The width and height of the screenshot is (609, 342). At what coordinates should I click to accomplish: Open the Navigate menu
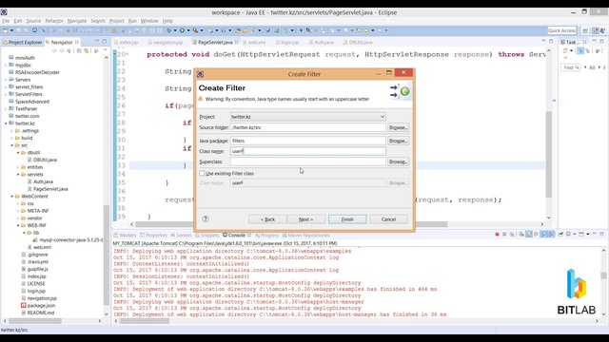77,21
